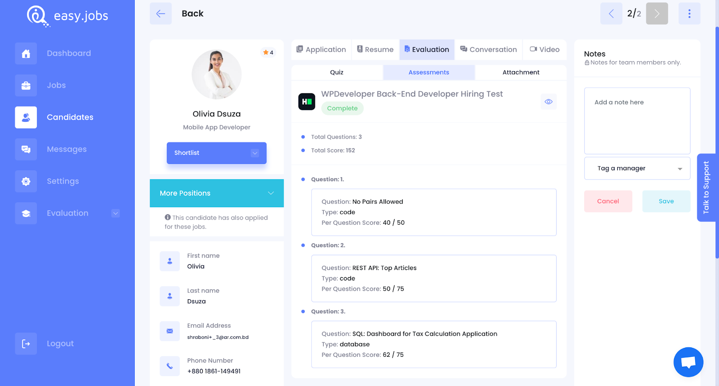The width and height of the screenshot is (719, 386).
Task: Select the Evaluation tab
Action: tap(427, 49)
